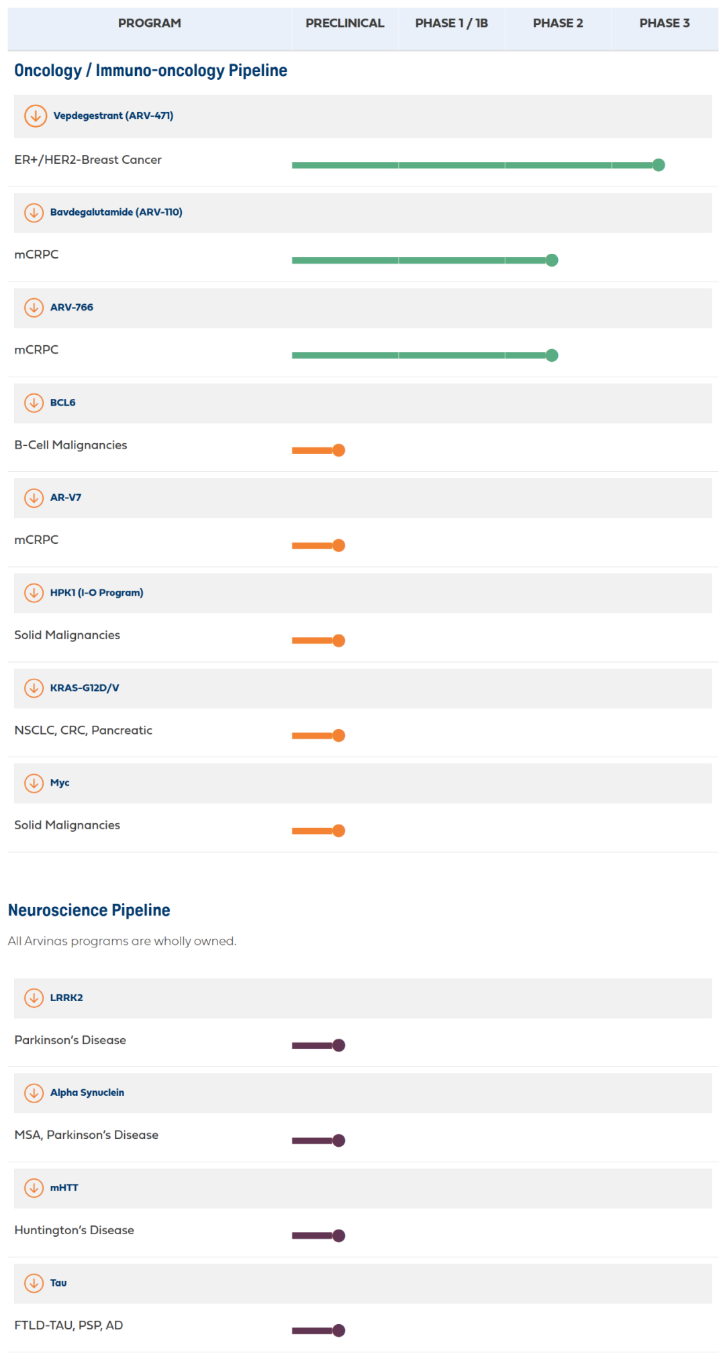This screenshot has width=725, height=1353.
Task: Click the orange progress dot for B-Cell Malignancies
Action: point(339,451)
